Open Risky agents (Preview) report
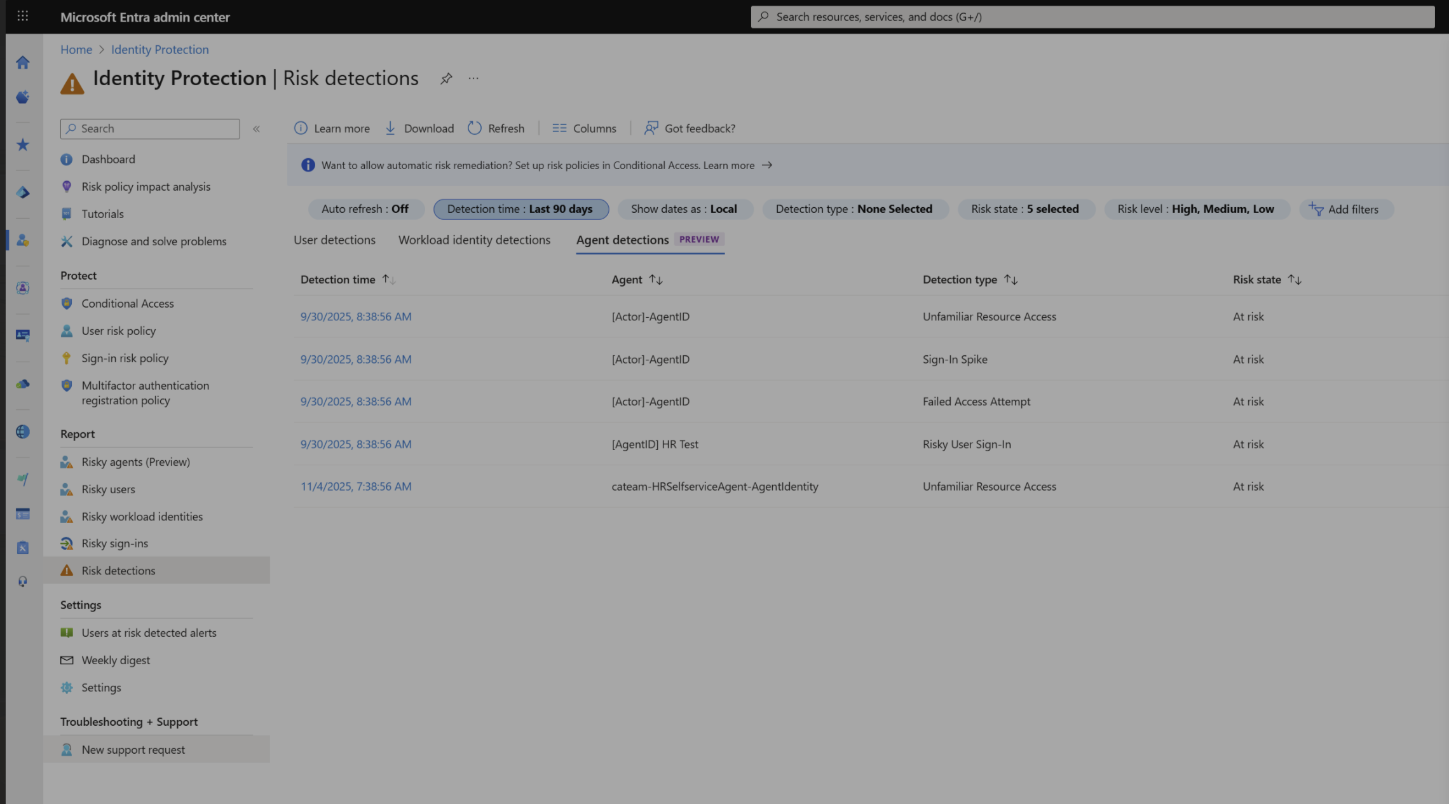This screenshot has height=804, width=1449. coord(135,462)
